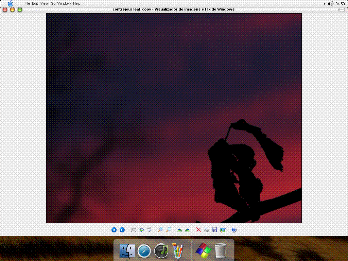The image size is (348, 261).
Task: Show image at actual size
Action: (141, 230)
